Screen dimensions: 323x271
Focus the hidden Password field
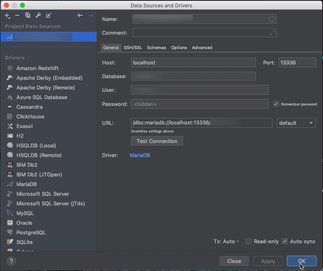pyautogui.click(x=200, y=104)
